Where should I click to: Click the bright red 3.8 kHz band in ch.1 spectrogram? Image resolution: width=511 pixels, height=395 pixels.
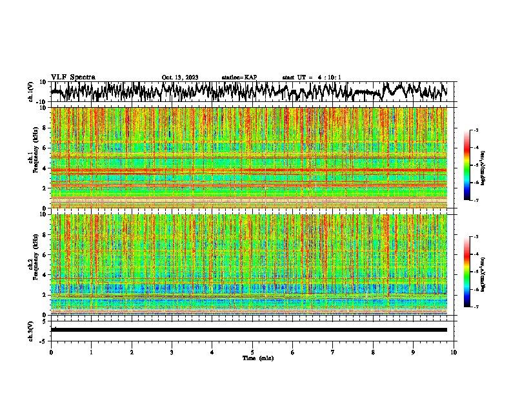249,170
